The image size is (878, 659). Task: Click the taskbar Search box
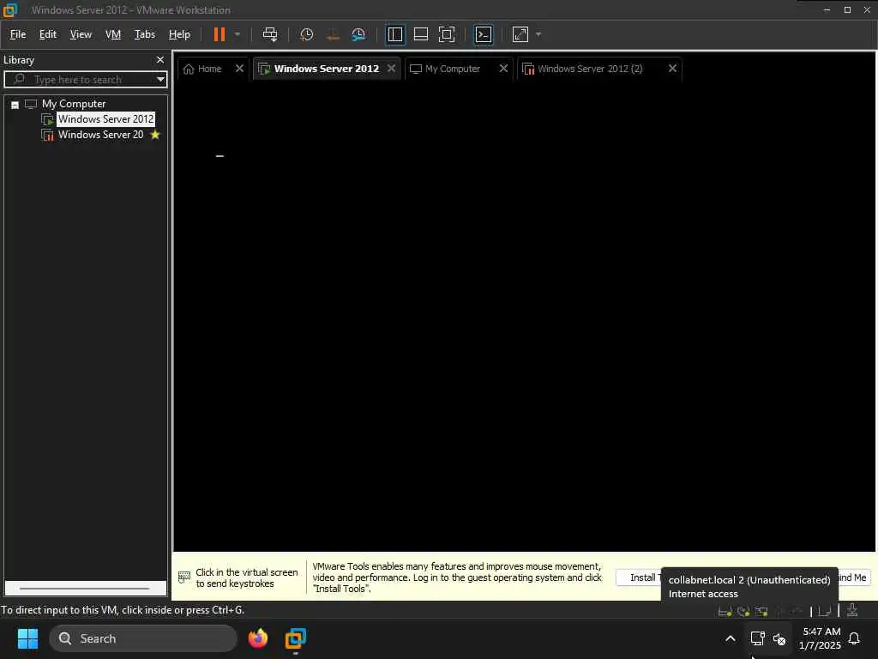tap(143, 638)
